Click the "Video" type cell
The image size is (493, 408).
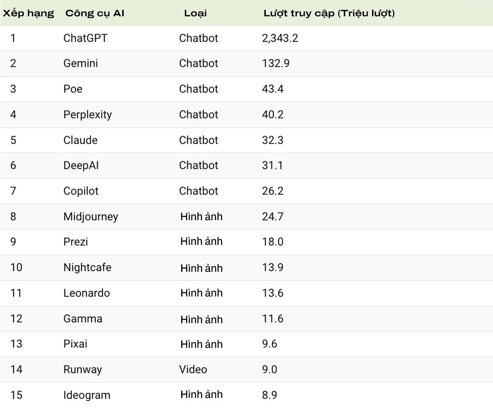coord(193,369)
